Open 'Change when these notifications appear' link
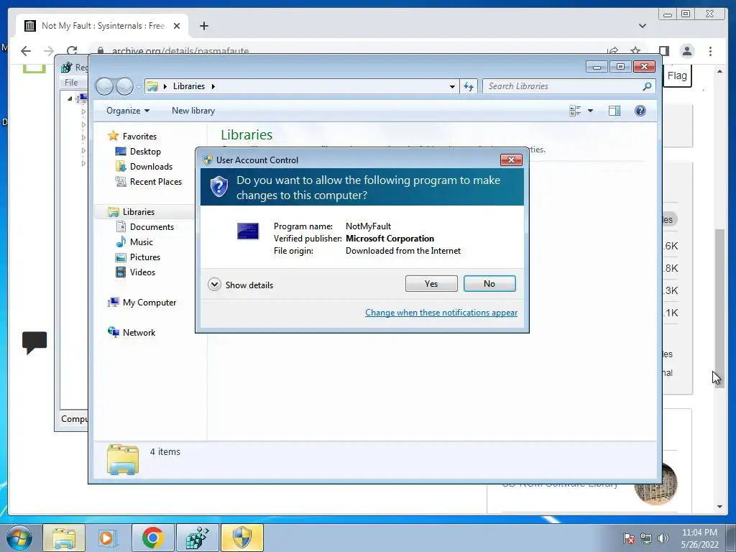 [441, 313]
